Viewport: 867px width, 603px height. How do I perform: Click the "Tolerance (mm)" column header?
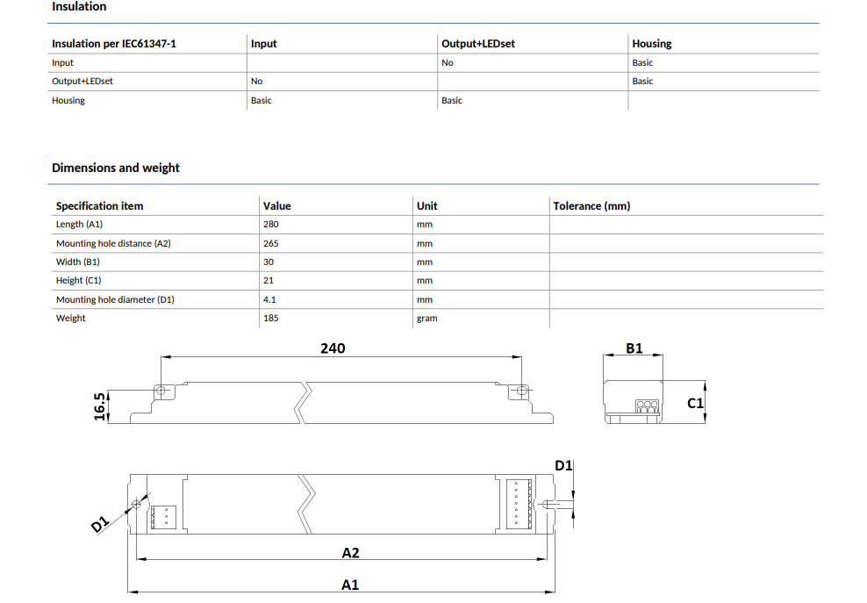click(591, 205)
